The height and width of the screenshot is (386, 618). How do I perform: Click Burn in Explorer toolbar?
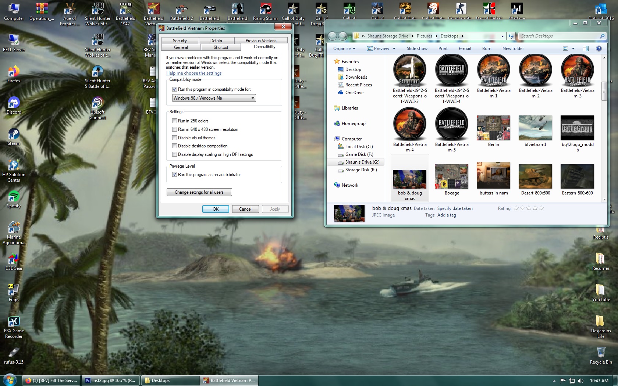pos(487,49)
